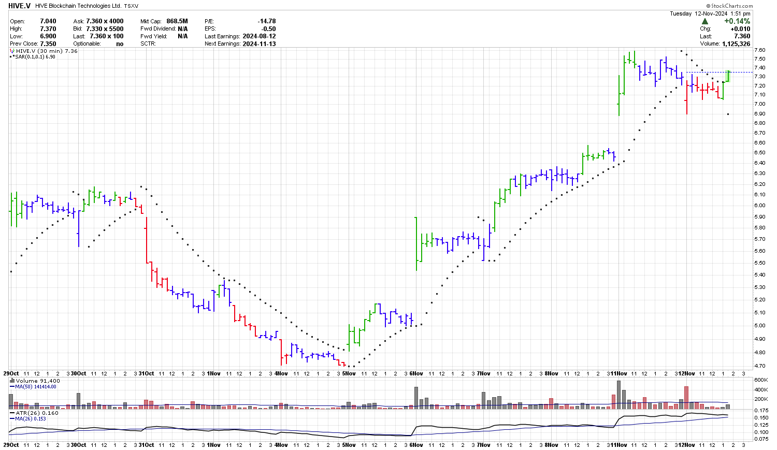This screenshot has width=777, height=450.
Task: Click the Ask quote 7.360 x 4000
Action: [x=105, y=21]
